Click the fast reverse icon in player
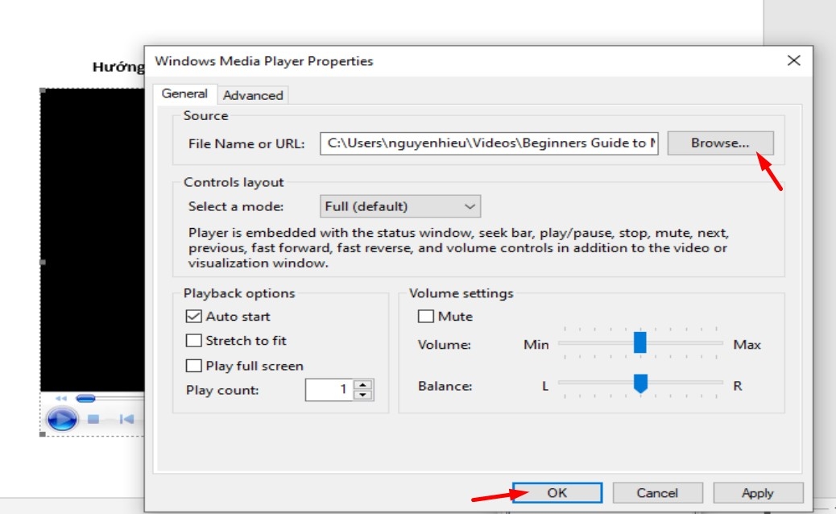The image size is (836, 514). [61, 398]
